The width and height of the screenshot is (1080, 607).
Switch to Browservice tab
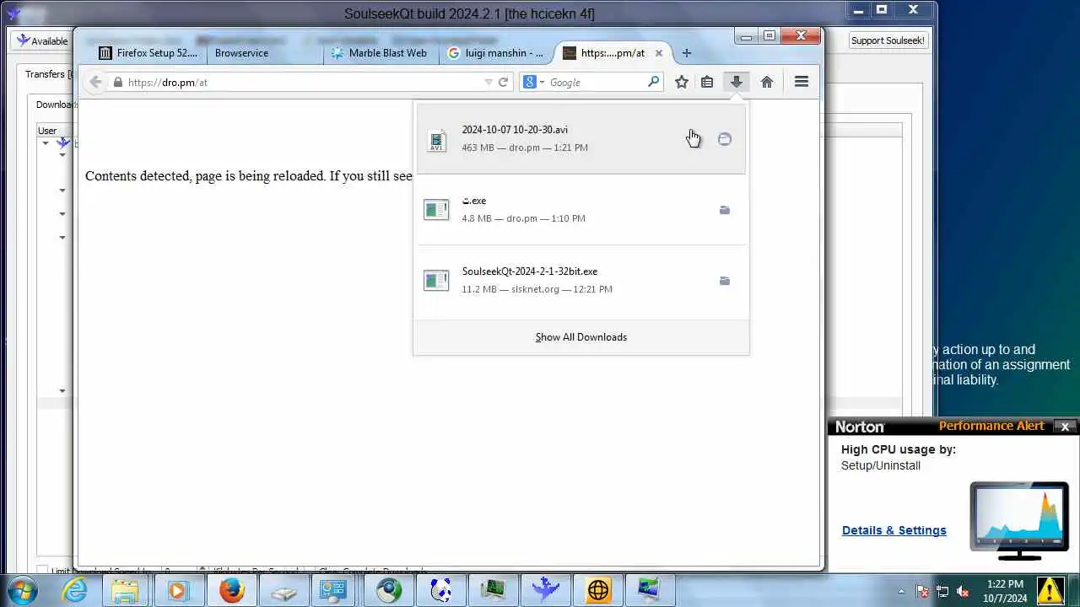coord(263,53)
